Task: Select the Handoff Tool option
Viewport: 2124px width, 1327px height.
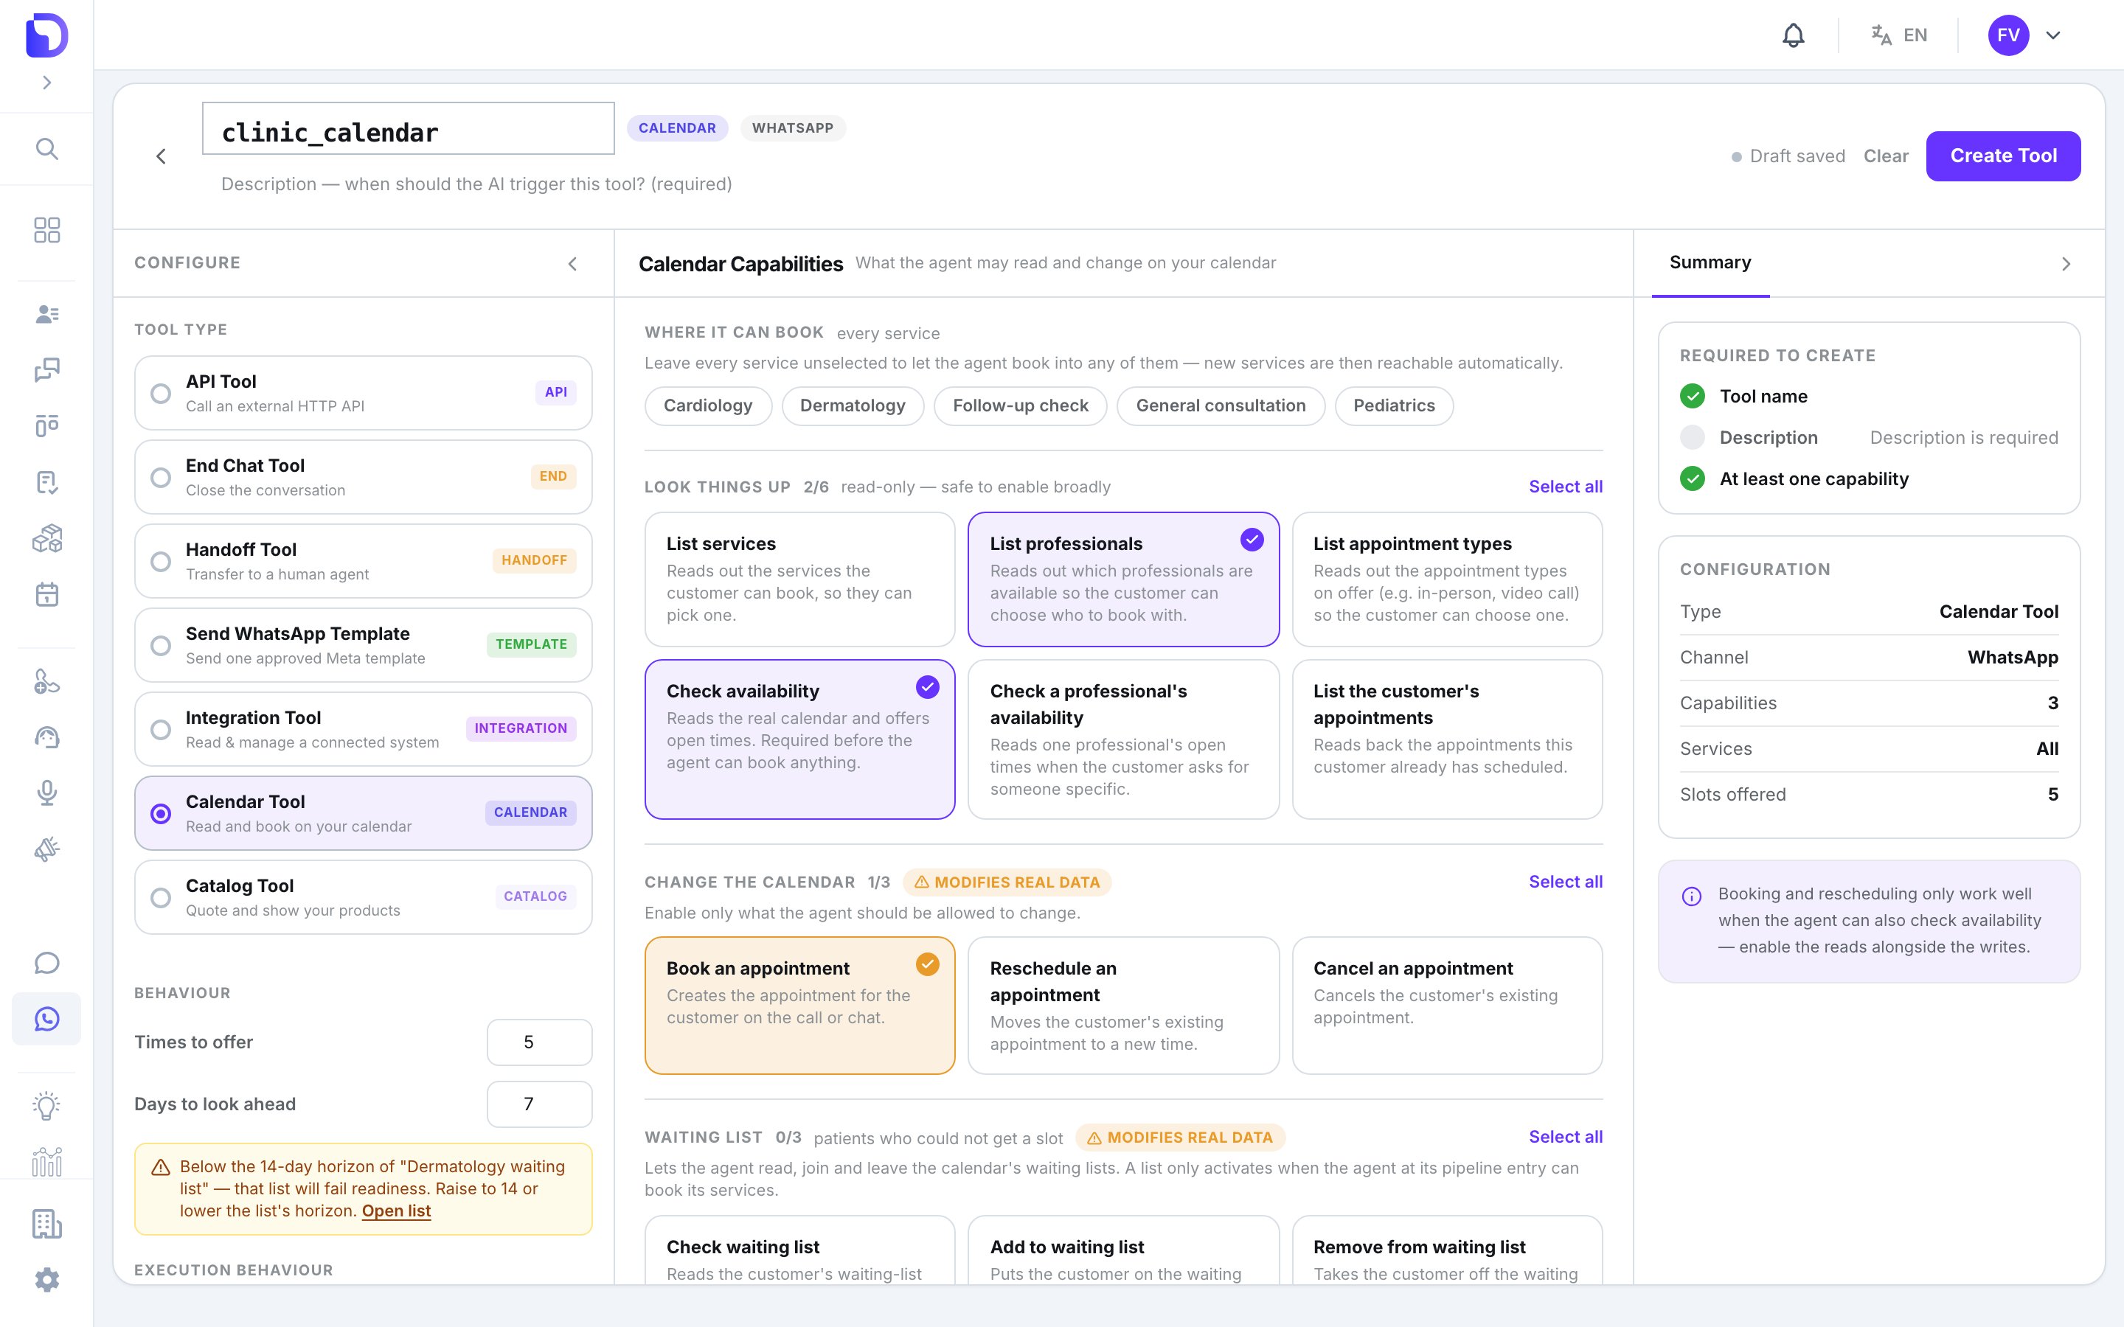Action: click(x=364, y=562)
